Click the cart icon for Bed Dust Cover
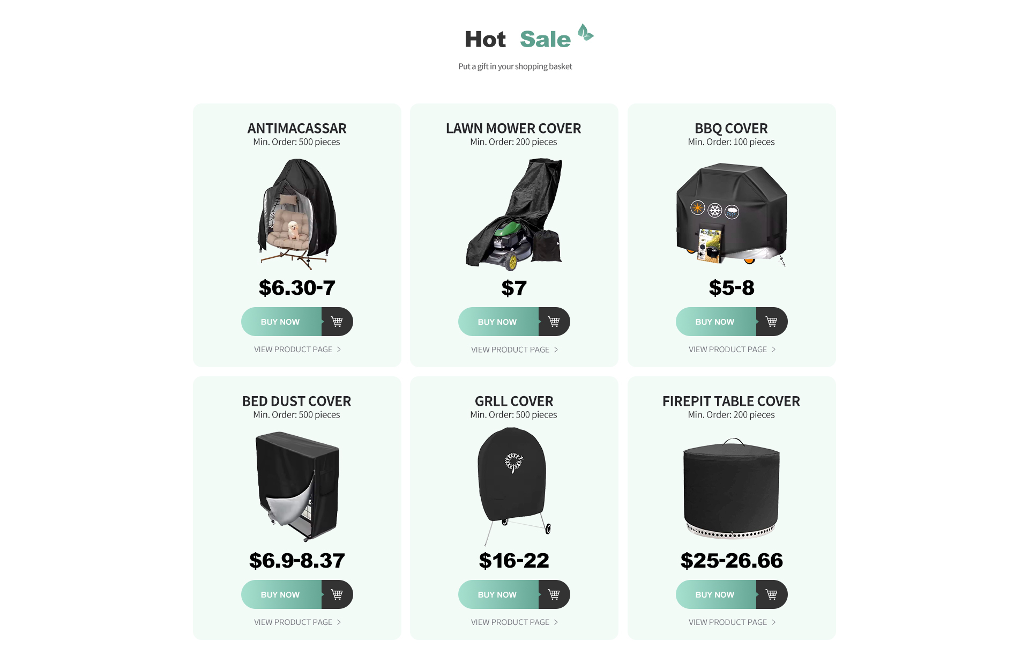Image resolution: width=1029 pixels, height=670 pixels. pos(337,594)
